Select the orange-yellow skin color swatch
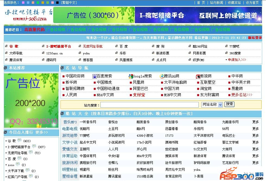 [x=43, y=2]
